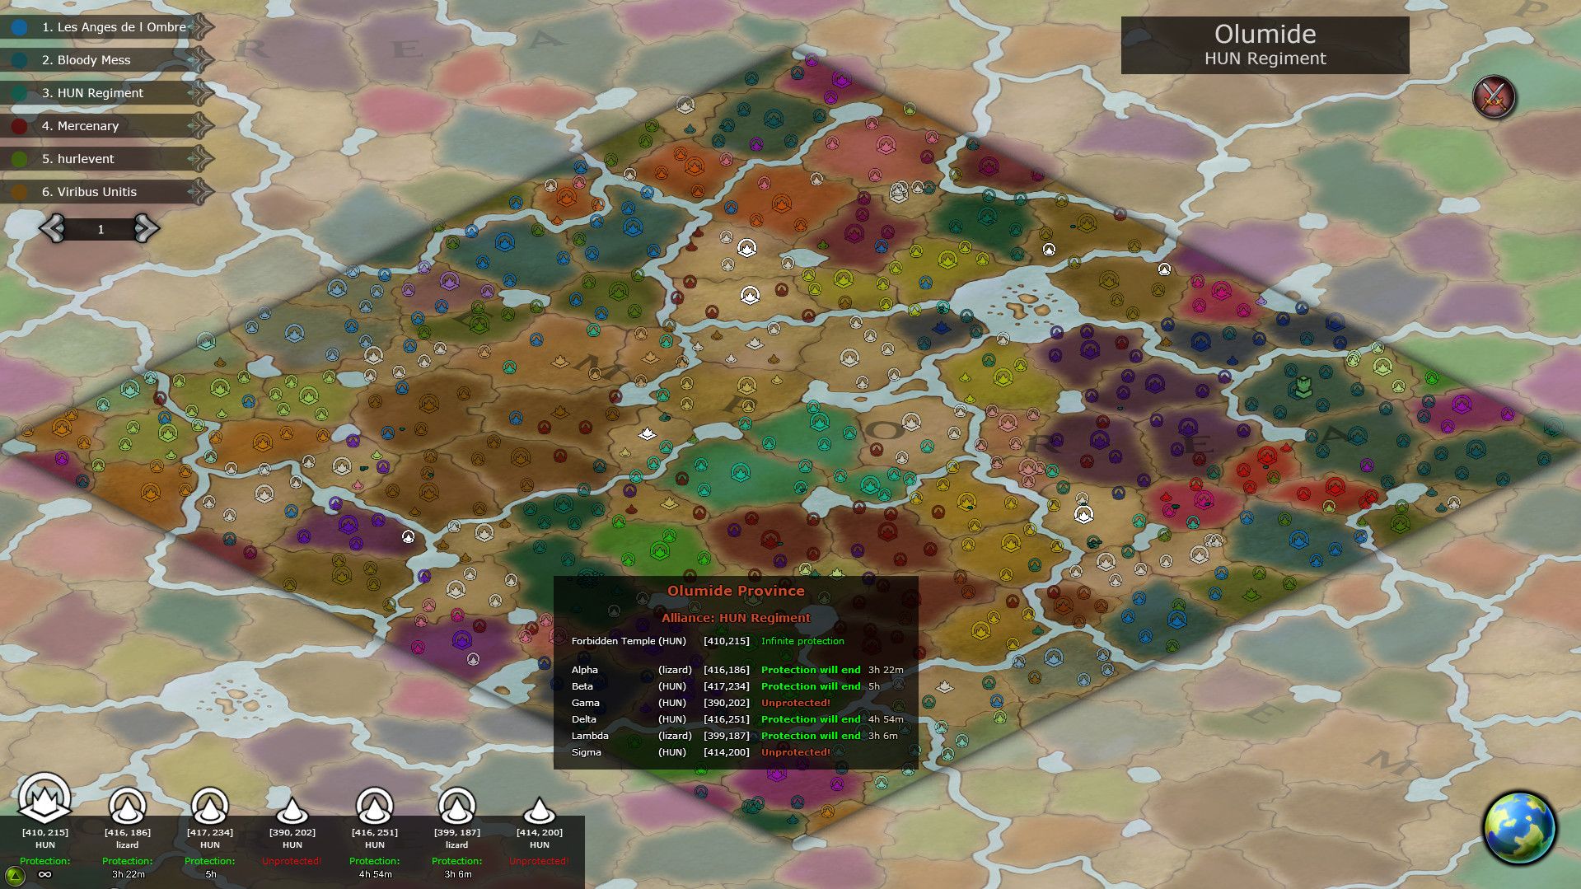Screen dimensions: 1581x889
Task: Click the orange color dot beside Viribus Unitis
Action: coord(19,192)
